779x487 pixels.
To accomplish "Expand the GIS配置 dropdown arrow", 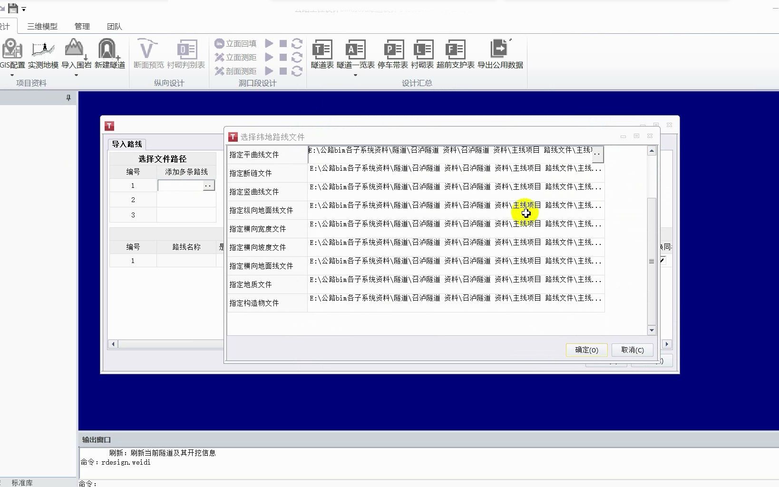I will (x=13, y=75).
